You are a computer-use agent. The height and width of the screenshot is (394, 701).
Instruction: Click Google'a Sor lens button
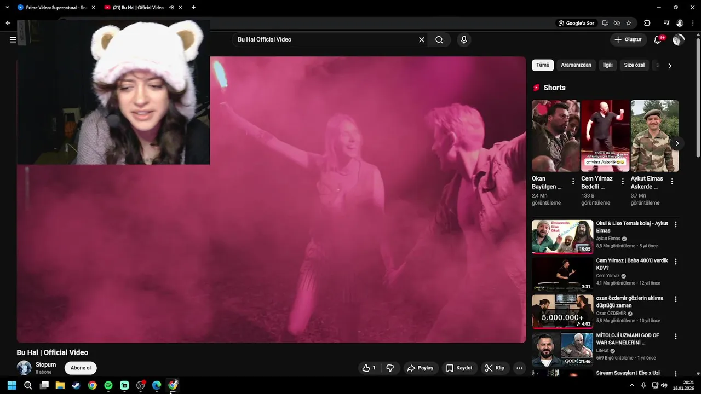576,23
